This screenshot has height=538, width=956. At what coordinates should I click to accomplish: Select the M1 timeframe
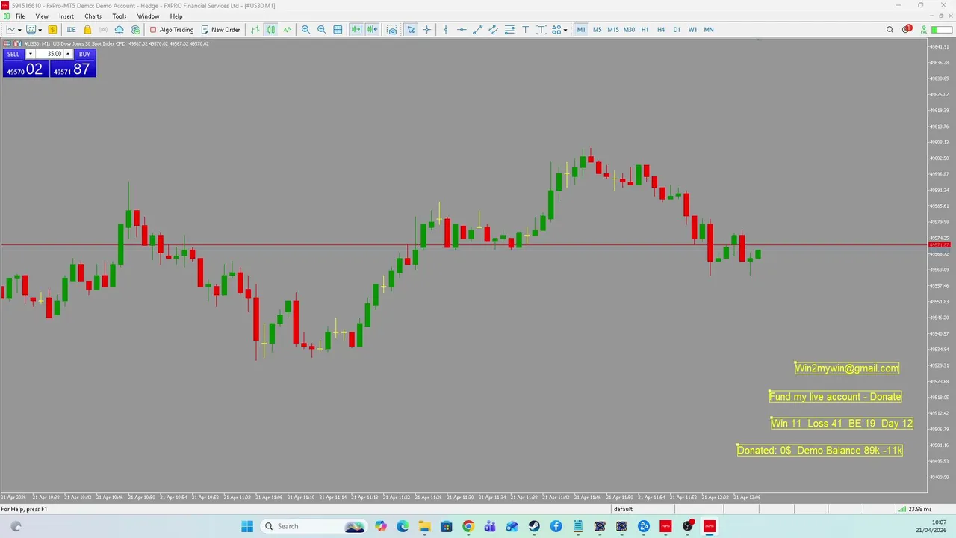(581, 30)
